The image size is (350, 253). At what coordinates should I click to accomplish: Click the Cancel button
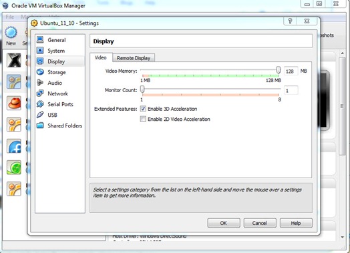coord(260,223)
